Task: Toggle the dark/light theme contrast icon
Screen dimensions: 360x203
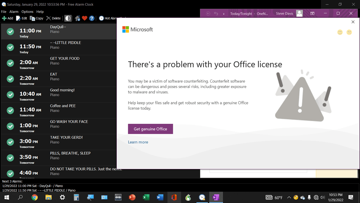Action: click(x=68, y=18)
